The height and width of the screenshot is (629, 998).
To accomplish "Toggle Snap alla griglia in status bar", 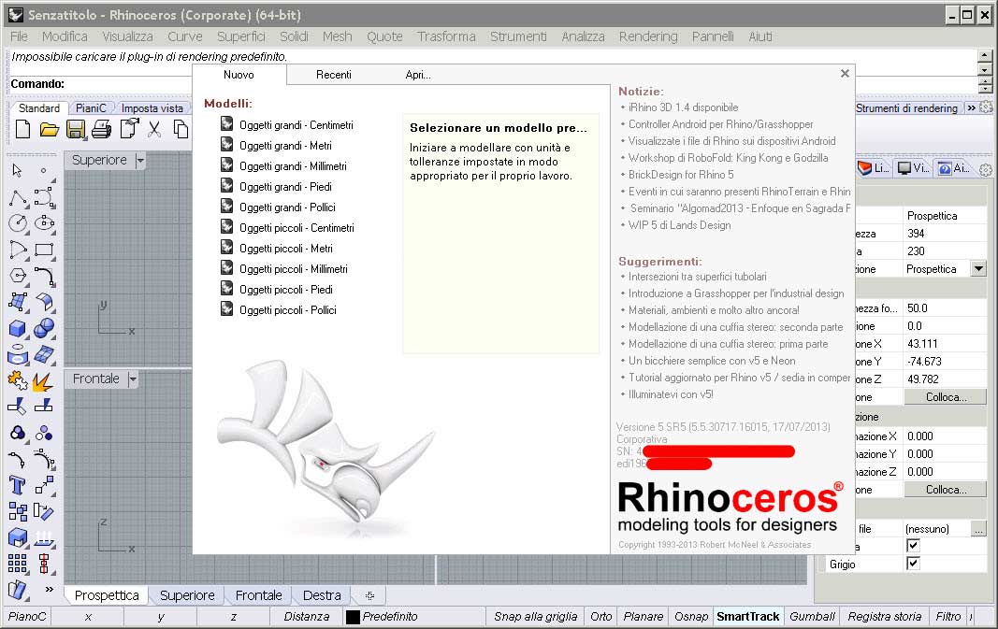I will (535, 616).
